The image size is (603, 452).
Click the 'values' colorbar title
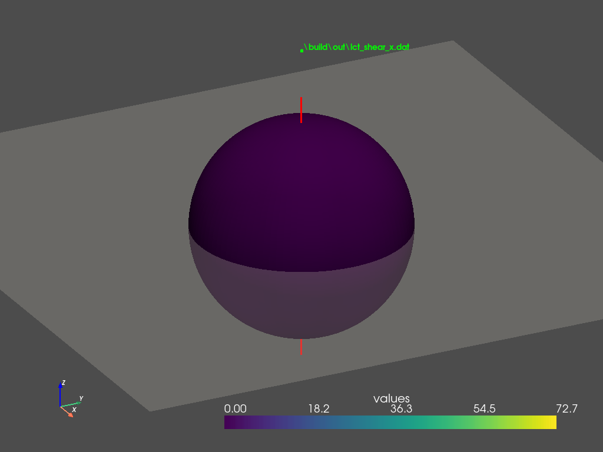(391, 399)
